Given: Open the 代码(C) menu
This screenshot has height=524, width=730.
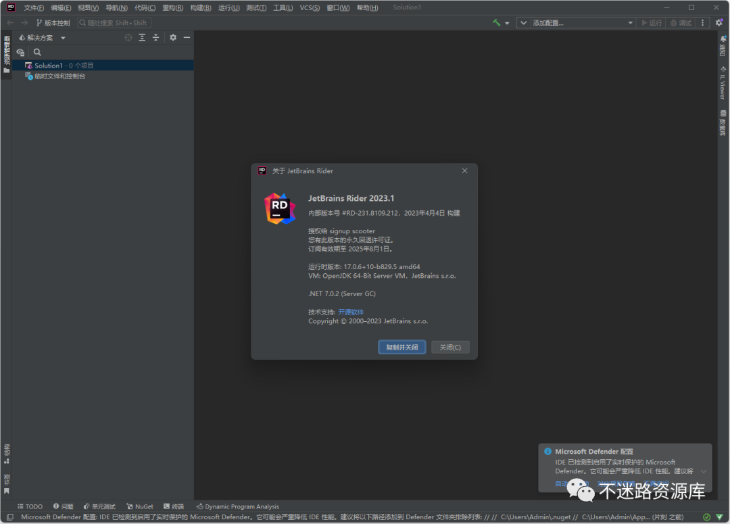Looking at the screenshot, I should (145, 7).
